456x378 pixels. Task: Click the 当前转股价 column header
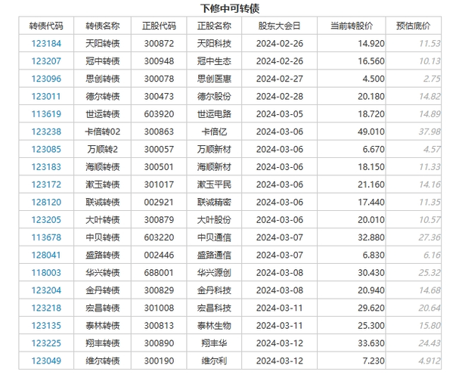(352, 26)
